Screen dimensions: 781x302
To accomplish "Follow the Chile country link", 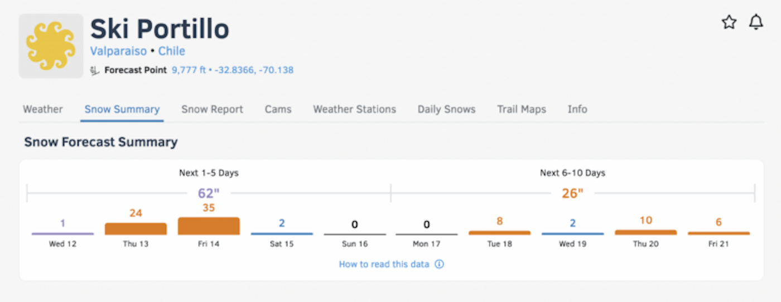I will (x=172, y=51).
